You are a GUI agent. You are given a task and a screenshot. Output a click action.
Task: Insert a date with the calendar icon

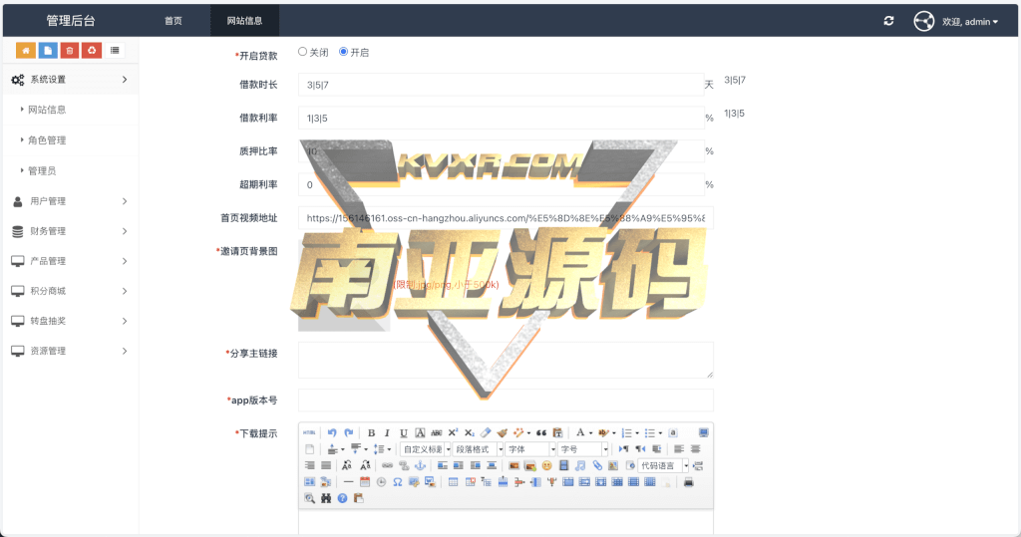click(365, 482)
